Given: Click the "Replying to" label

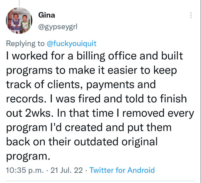Looking at the screenshot, I should [25, 44].
